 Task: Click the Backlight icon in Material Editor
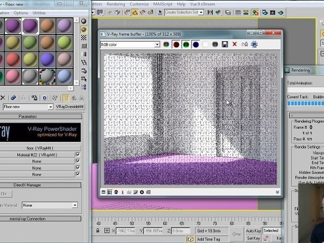point(84,29)
